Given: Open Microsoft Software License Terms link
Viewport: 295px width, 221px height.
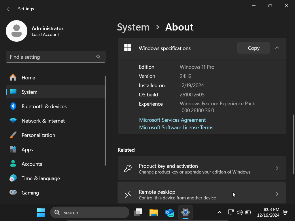Looking at the screenshot, I should tap(176, 127).
